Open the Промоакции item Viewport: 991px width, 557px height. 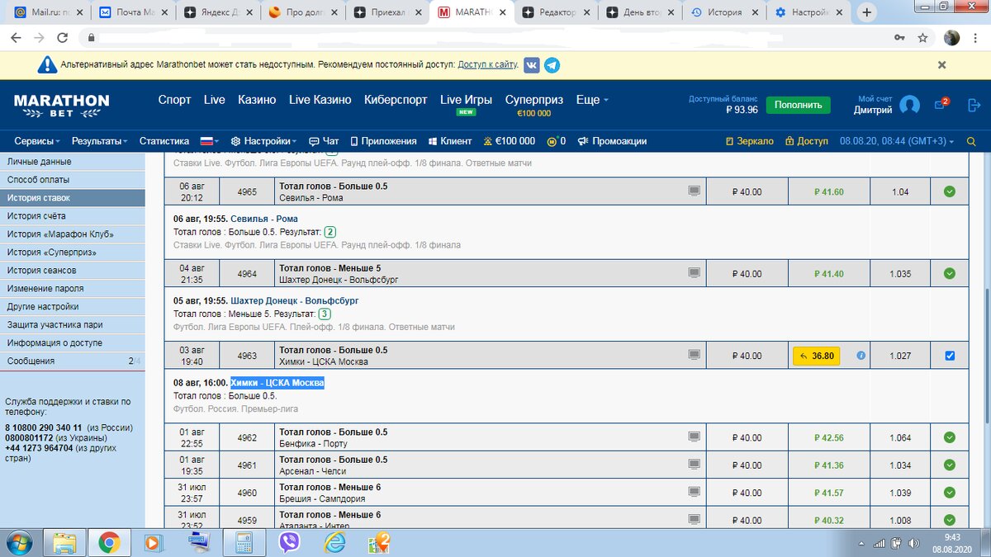(x=612, y=141)
